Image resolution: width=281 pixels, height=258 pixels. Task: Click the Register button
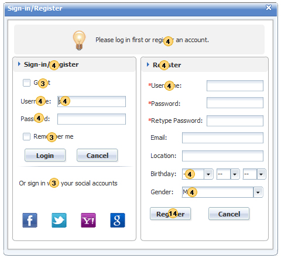(x=170, y=214)
